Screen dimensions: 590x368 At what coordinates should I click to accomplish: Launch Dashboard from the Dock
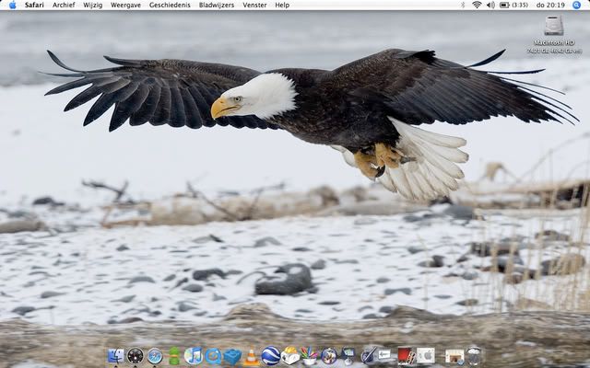[x=136, y=356]
